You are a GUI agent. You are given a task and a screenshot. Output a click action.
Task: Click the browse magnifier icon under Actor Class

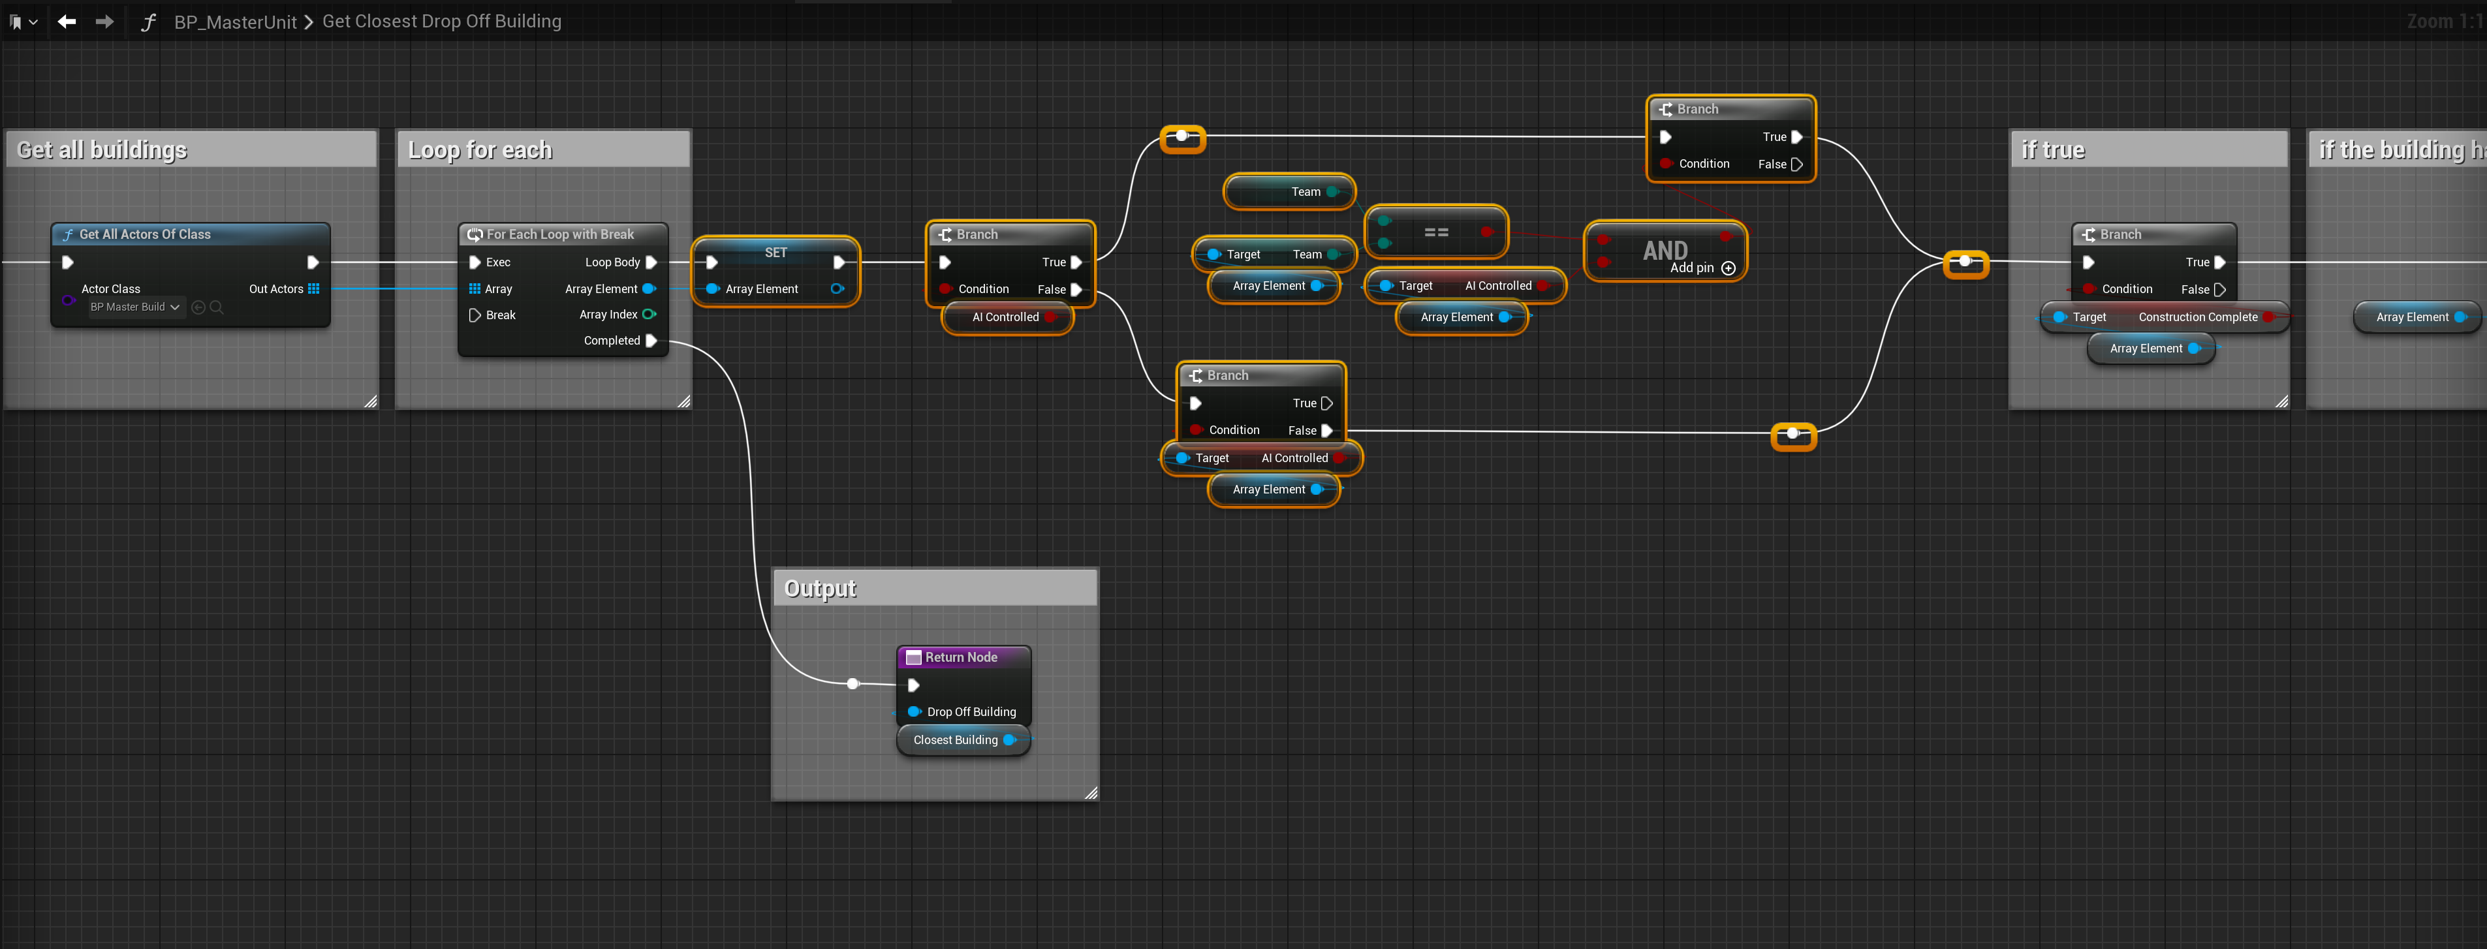point(216,307)
